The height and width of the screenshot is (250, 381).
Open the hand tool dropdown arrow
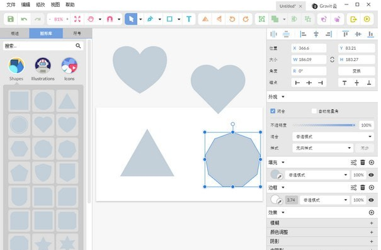(100, 19)
